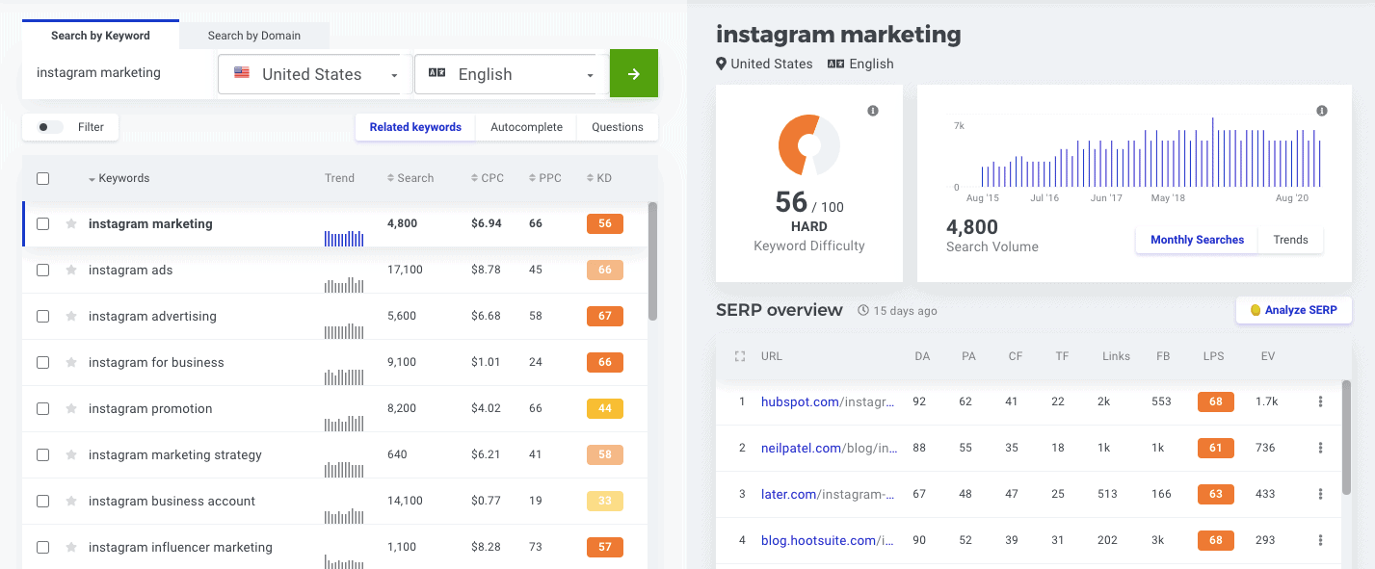This screenshot has height=569, width=1375.
Task: Switch to Search by Domain tab
Action: pos(253,36)
